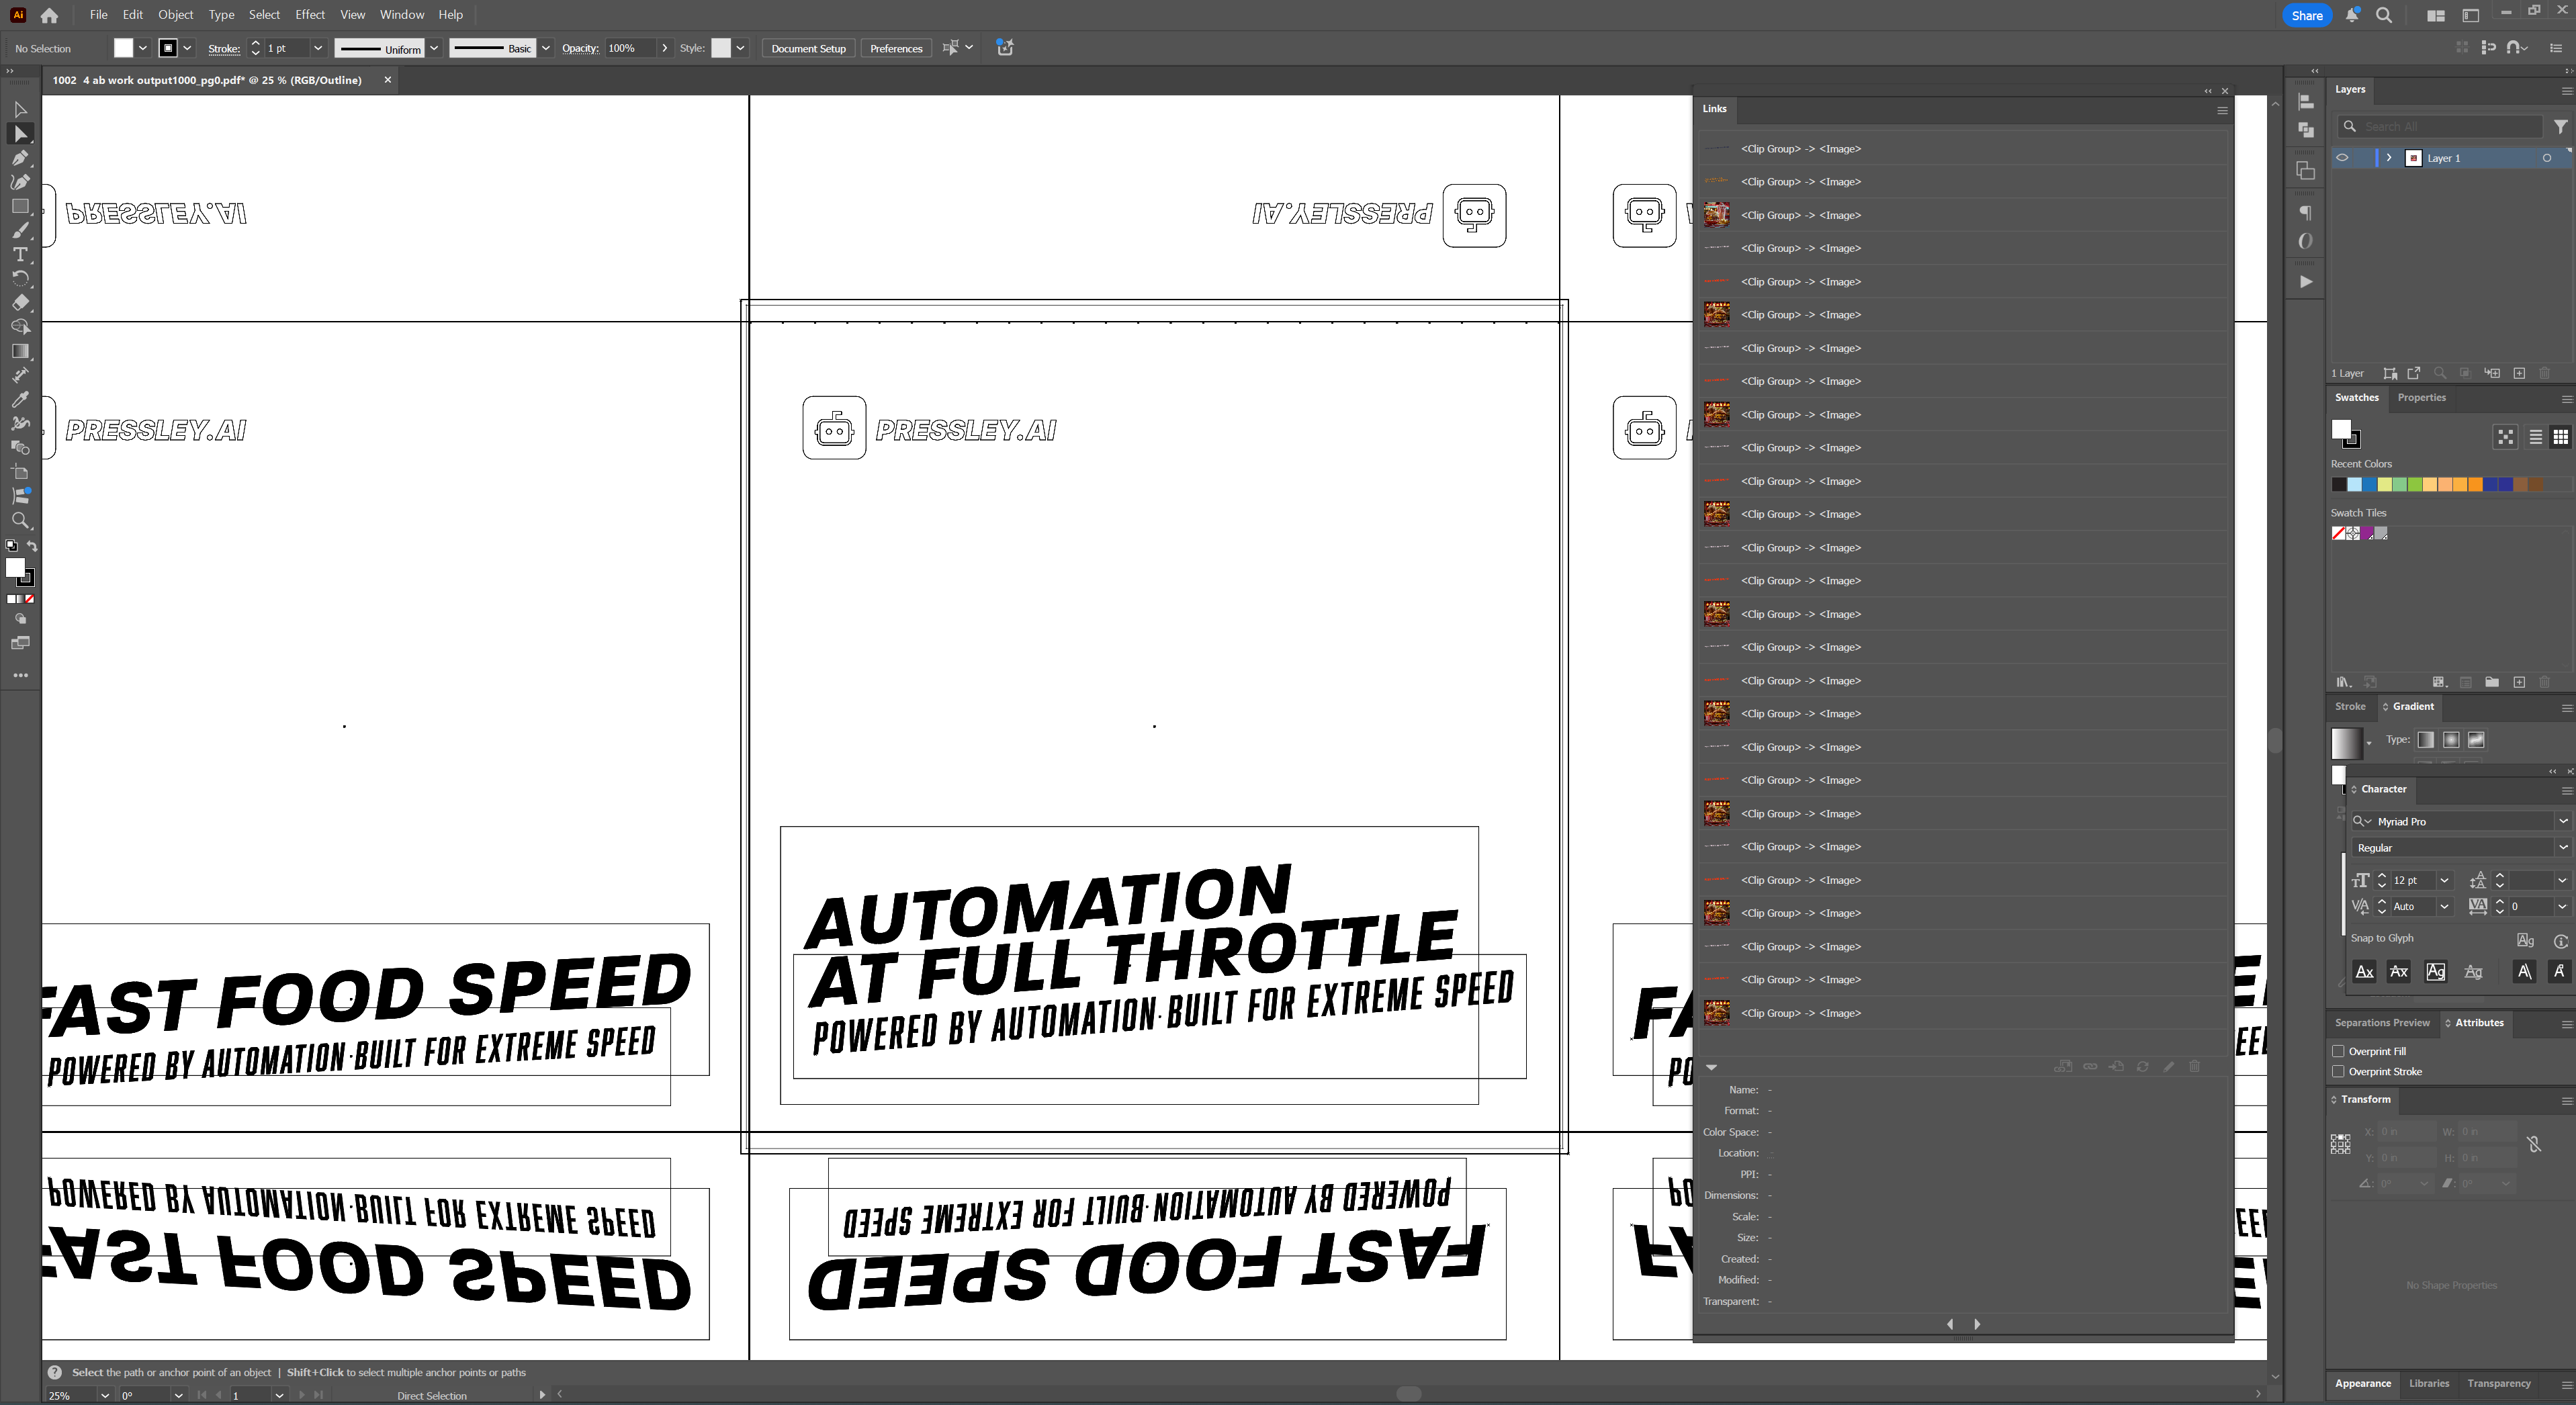The height and width of the screenshot is (1405, 2576).
Task: Switch to the Libraries tab
Action: point(2429,1384)
